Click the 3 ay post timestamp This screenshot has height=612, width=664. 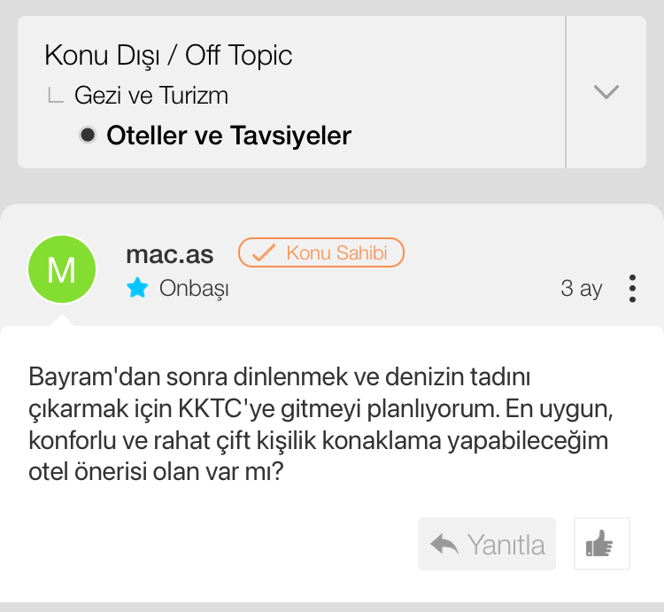pyautogui.click(x=581, y=289)
